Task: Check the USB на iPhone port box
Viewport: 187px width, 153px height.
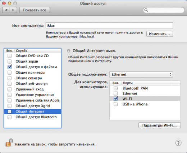Action: pyautogui.click(x=116, y=104)
